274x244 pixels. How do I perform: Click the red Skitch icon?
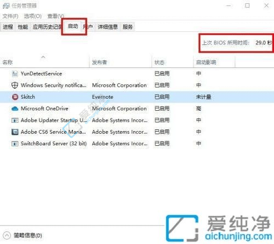[x=15, y=97]
